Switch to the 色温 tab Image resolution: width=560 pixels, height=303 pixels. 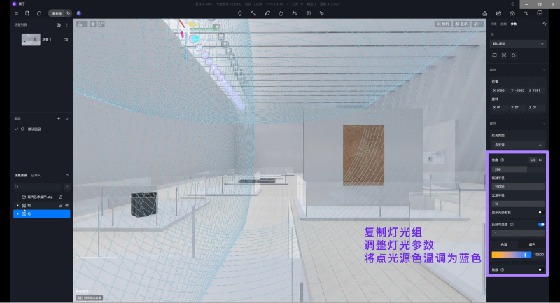coord(505,244)
